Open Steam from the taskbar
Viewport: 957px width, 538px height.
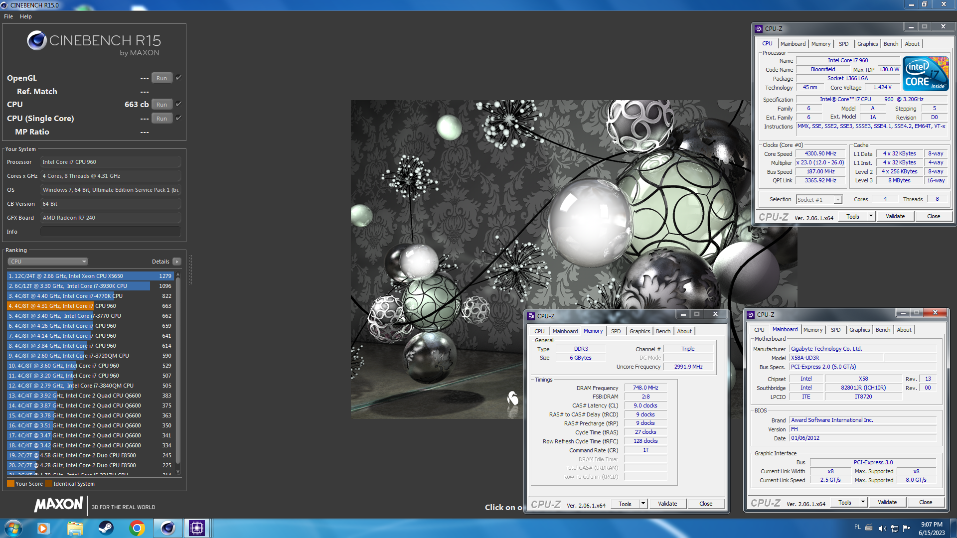click(106, 528)
